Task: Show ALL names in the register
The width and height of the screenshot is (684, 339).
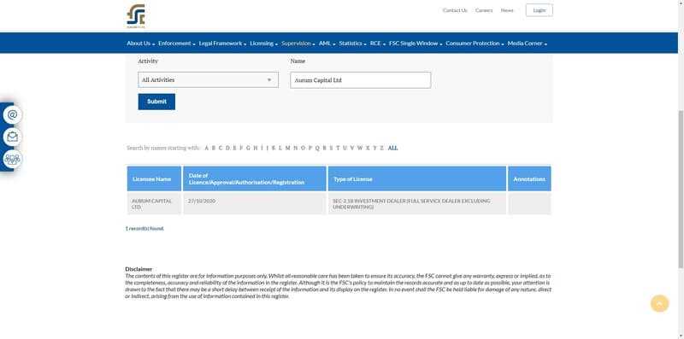Action: pyautogui.click(x=392, y=148)
